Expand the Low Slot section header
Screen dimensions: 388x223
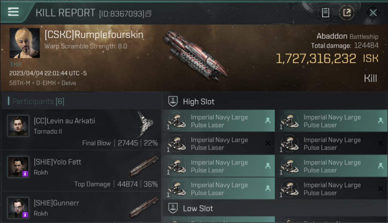click(198, 208)
